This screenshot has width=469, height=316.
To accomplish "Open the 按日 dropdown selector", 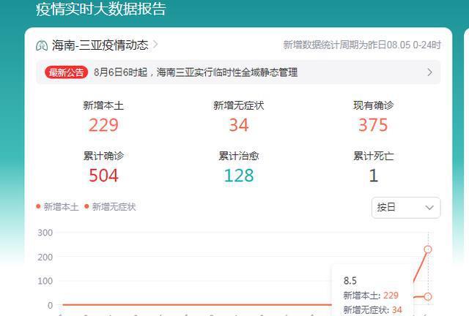I will tap(406, 207).
